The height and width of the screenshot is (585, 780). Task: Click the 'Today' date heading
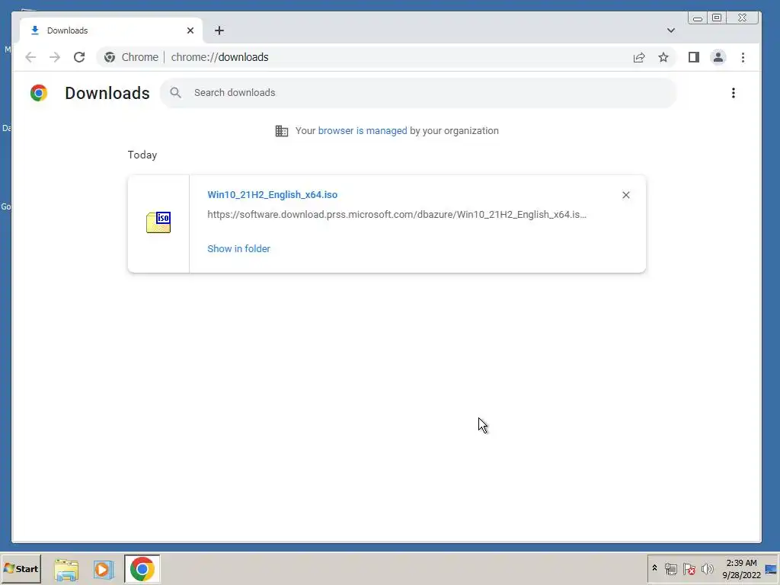142,155
